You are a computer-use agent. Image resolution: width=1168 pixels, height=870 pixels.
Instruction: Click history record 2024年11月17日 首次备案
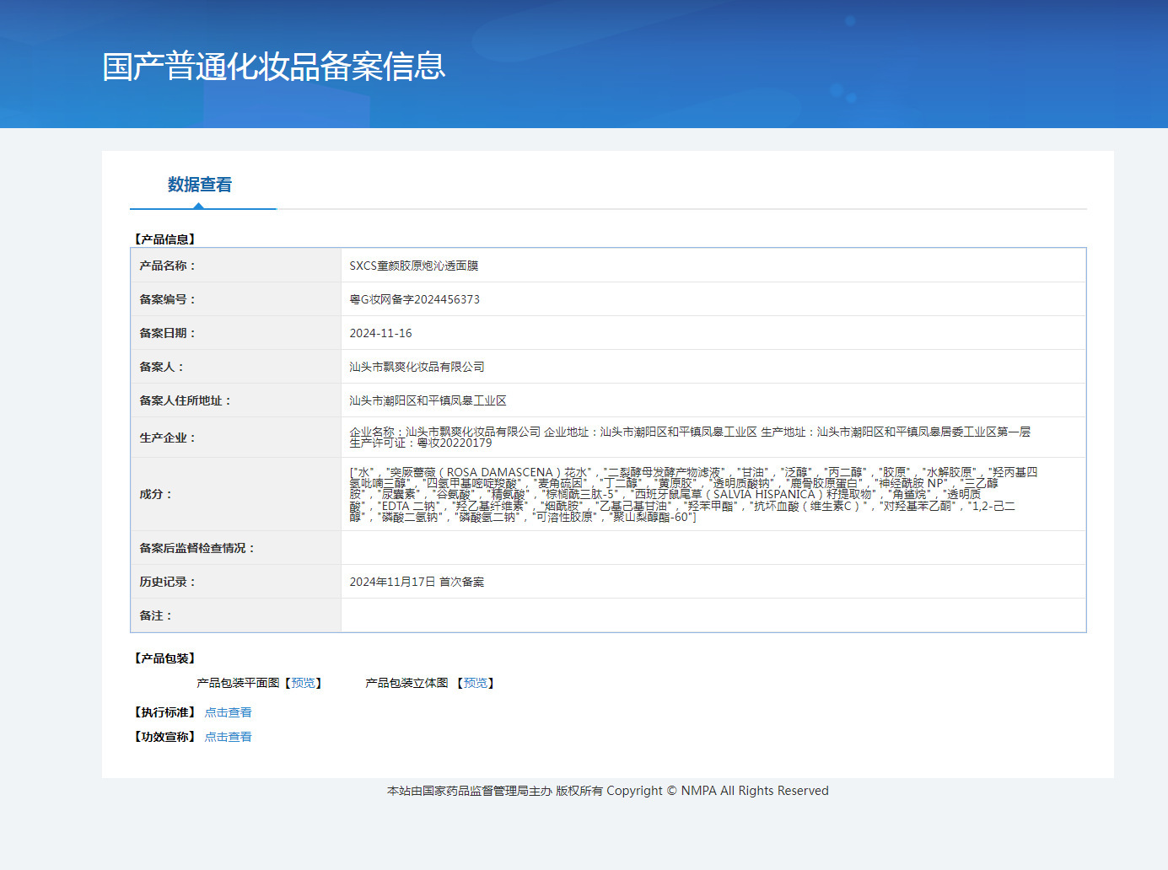coord(417,582)
